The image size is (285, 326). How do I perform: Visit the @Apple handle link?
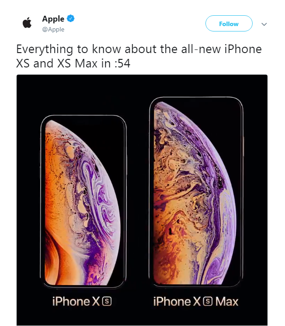point(53,30)
